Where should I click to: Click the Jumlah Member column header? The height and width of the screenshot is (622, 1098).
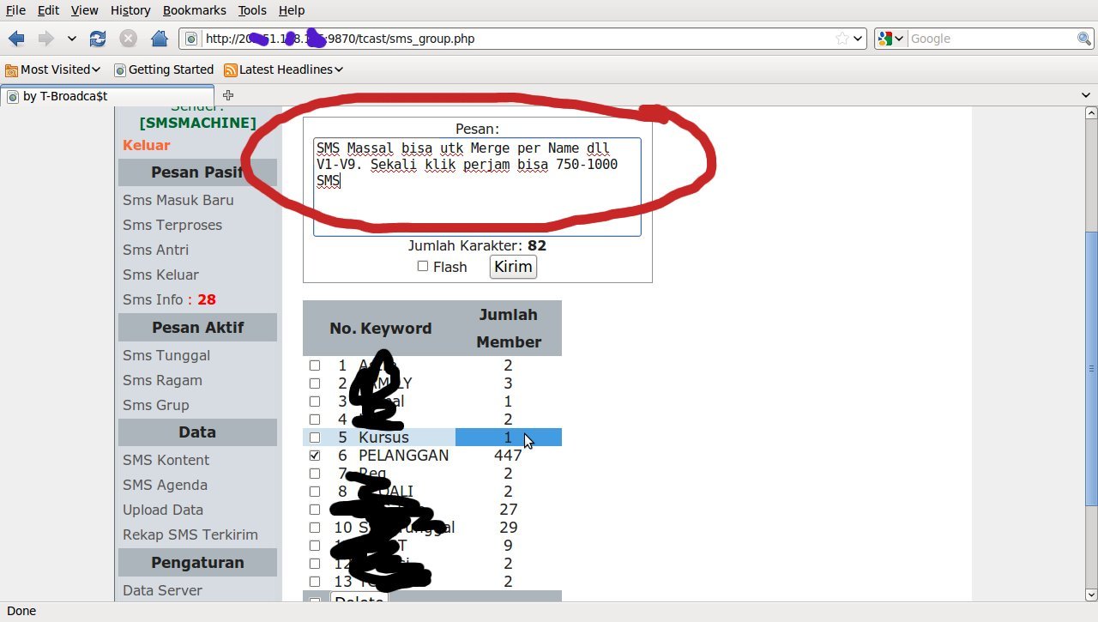(509, 329)
